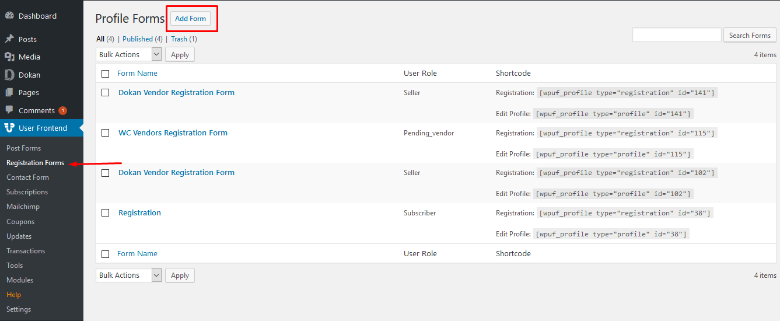Click the Posts pushpin icon
The image size is (780, 321).
pyautogui.click(x=9, y=39)
